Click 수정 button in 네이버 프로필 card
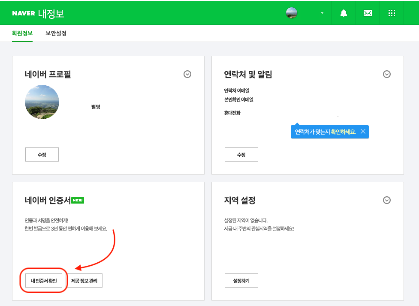The width and height of the screenshot is (419, 306). coord(42,154)
